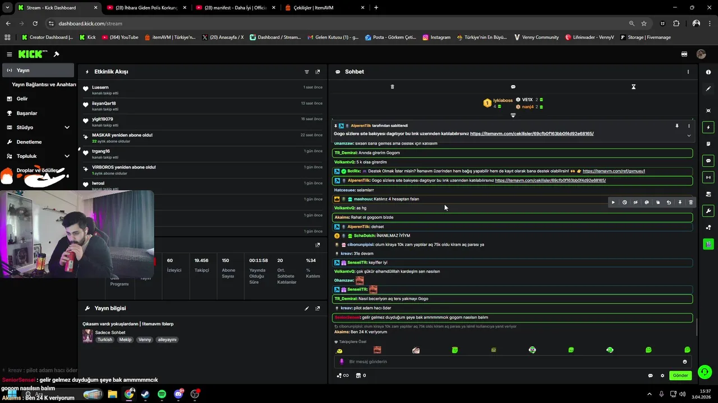Open green headset support button

point(705,372)
